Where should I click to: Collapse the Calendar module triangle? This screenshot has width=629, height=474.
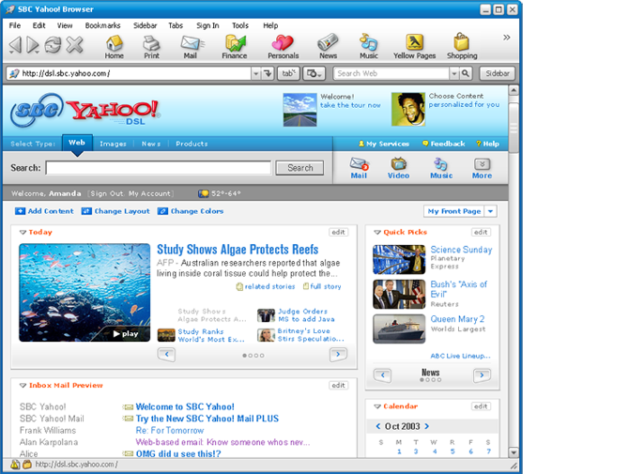pos(377,406)
